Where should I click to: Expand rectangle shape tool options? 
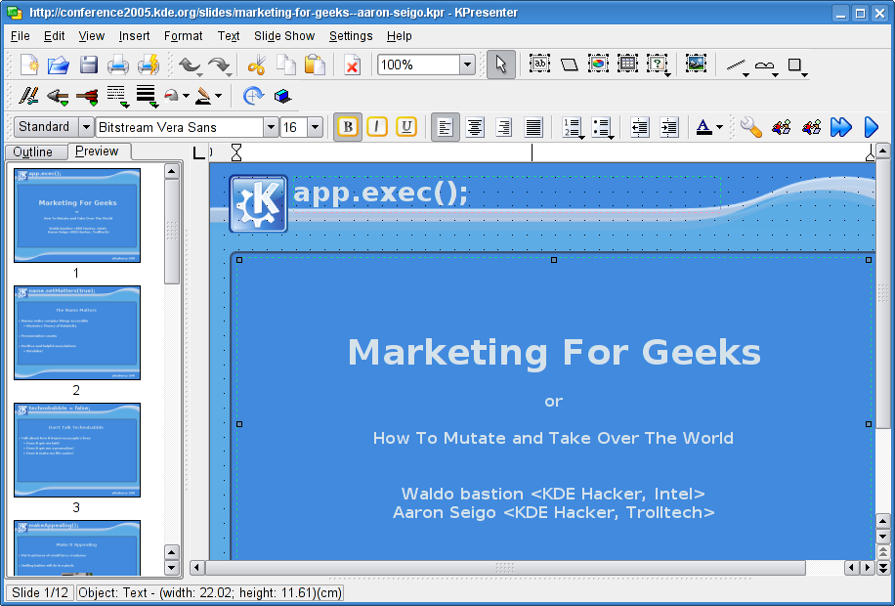tap(804, 75)
